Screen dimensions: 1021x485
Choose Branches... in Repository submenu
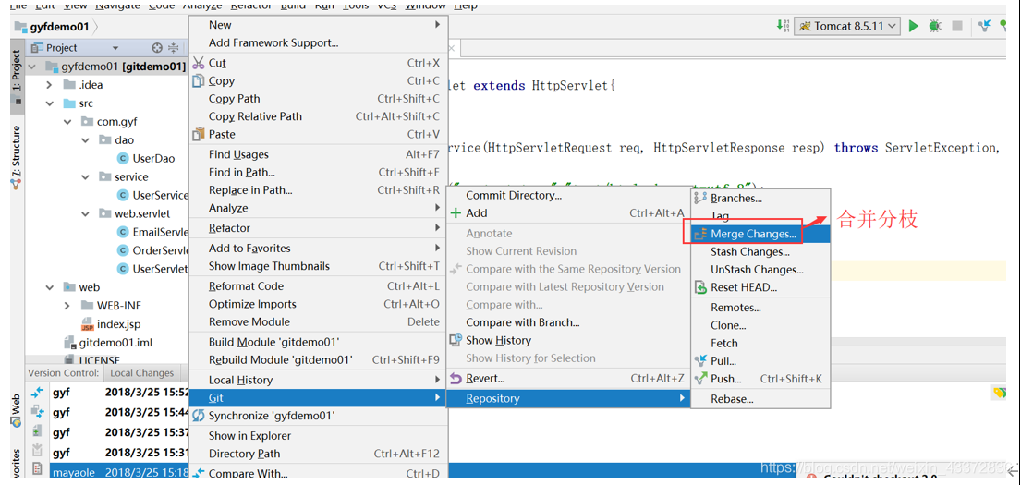point(760,198)
